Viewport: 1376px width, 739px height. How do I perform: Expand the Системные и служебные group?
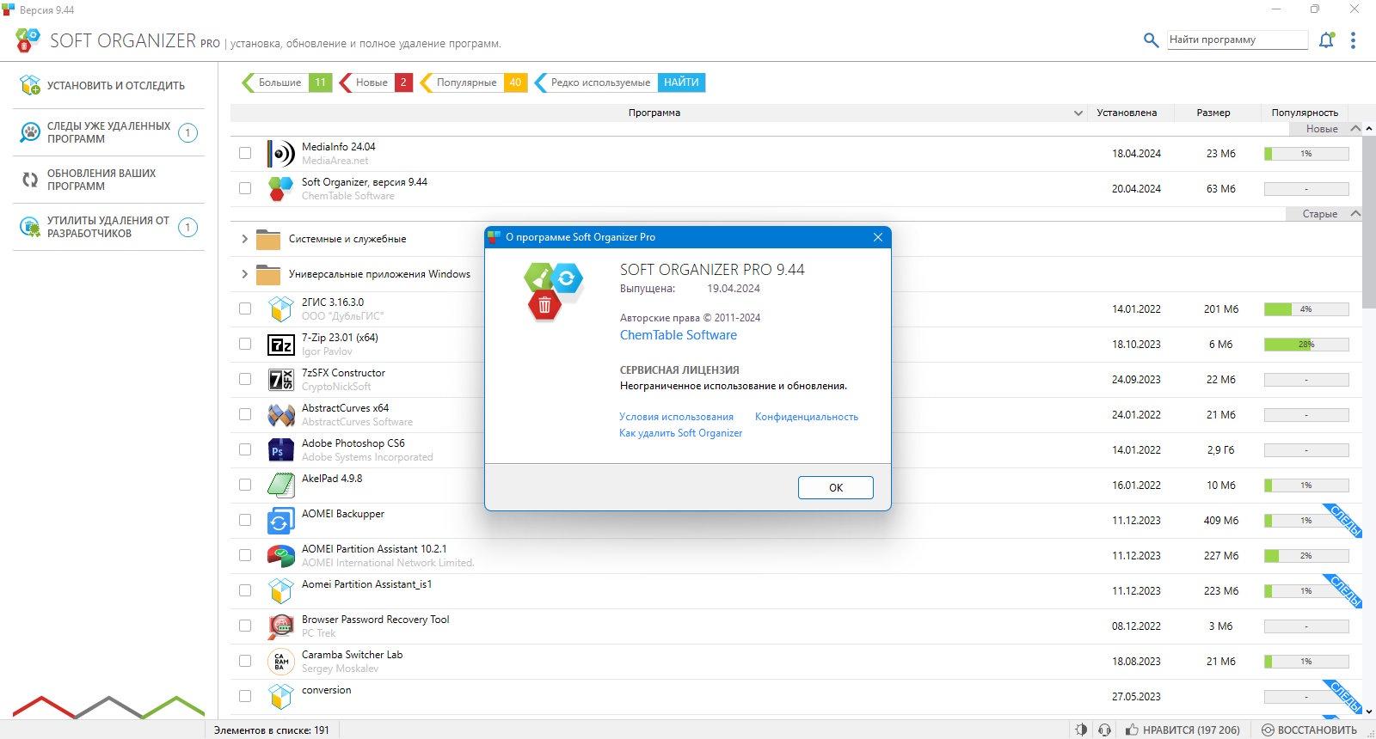coord(244,239)
